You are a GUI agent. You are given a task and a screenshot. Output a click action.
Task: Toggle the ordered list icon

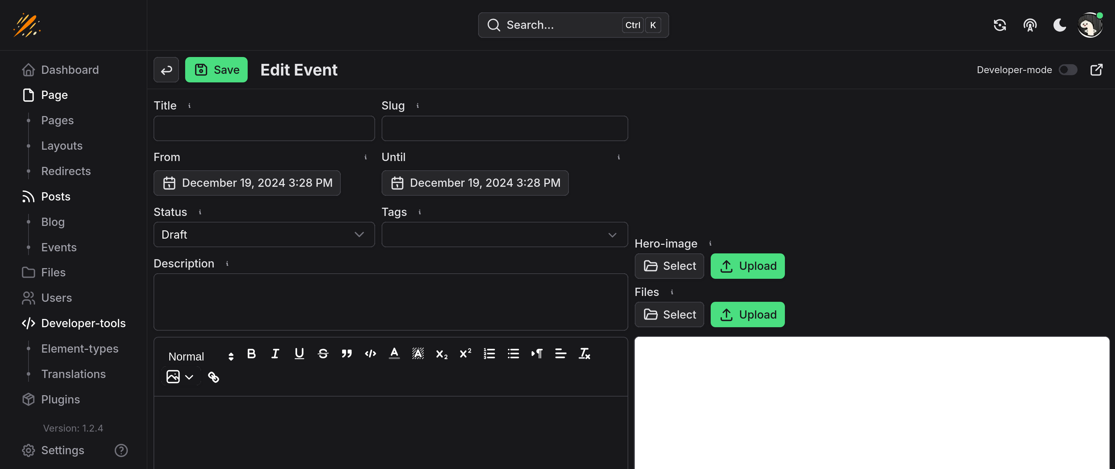[489, 354]
